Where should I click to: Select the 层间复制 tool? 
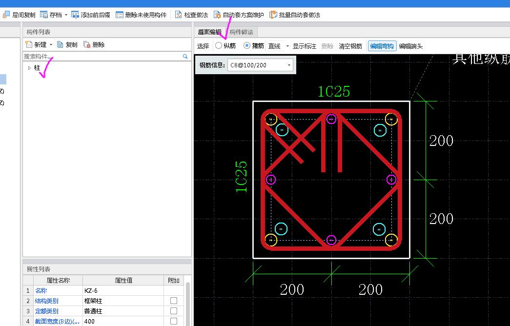pos(18,14)
